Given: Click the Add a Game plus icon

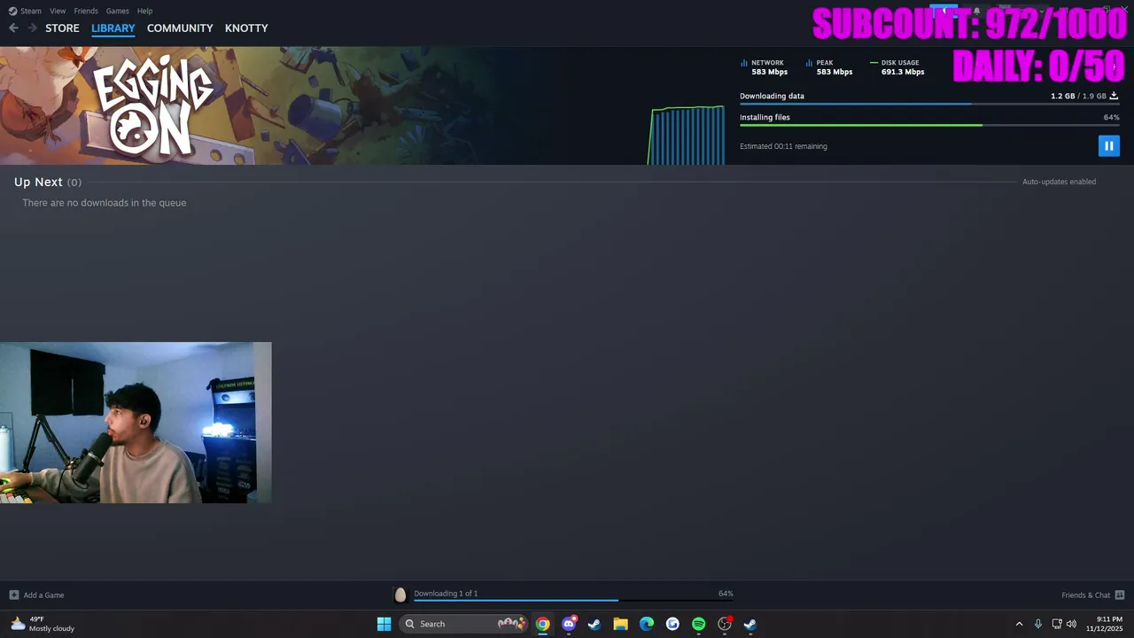Looking at the screenshot, I should click(13, 595).
